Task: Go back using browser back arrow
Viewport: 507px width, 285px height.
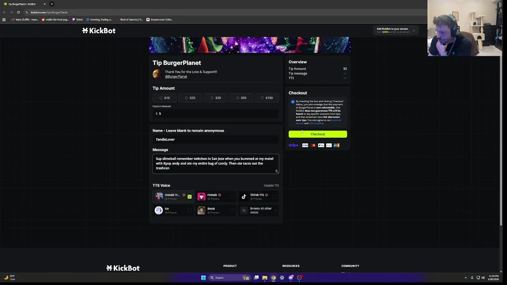Action: [x=4, y=12]
